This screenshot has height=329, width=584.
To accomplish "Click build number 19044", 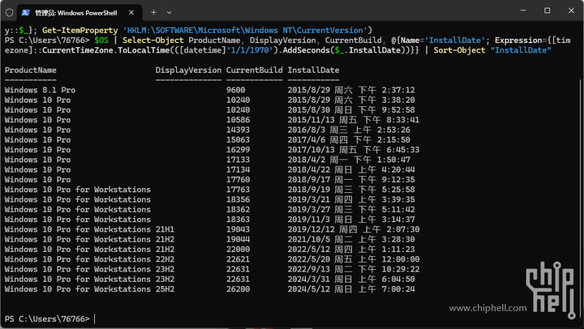I will 238,239.
